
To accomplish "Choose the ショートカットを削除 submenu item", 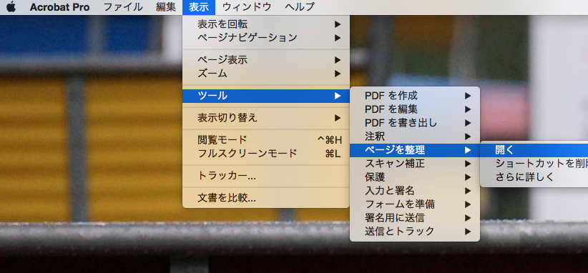I will (534, 164).
